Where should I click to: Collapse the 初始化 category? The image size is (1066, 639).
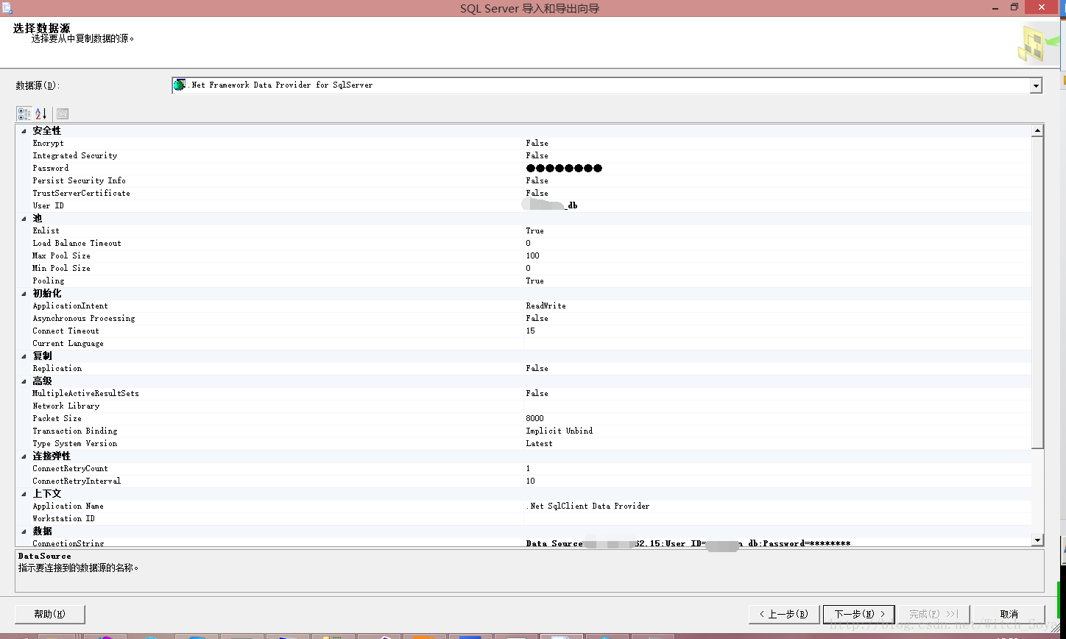(x=24, y=293)
